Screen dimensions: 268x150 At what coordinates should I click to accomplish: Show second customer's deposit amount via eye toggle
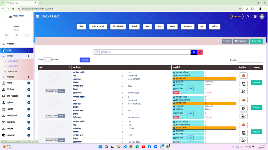tap(190, 113)
